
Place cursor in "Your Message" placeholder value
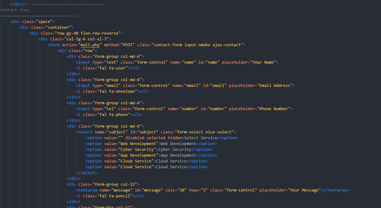[304, 190]
